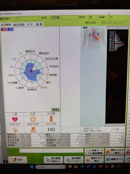The image size is (130, 174).
Task: Toggle the 左 (left) checkbox
Action: pyautogui.click(x=2, y=30)
